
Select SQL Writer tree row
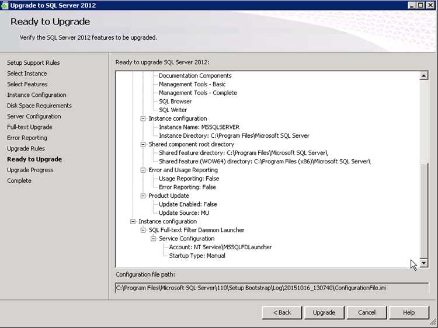tap(173, 110)
